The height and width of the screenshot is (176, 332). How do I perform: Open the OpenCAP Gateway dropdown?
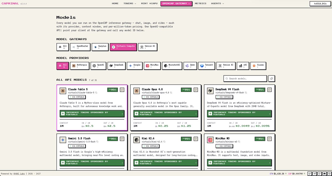click(x=177, y=4)
